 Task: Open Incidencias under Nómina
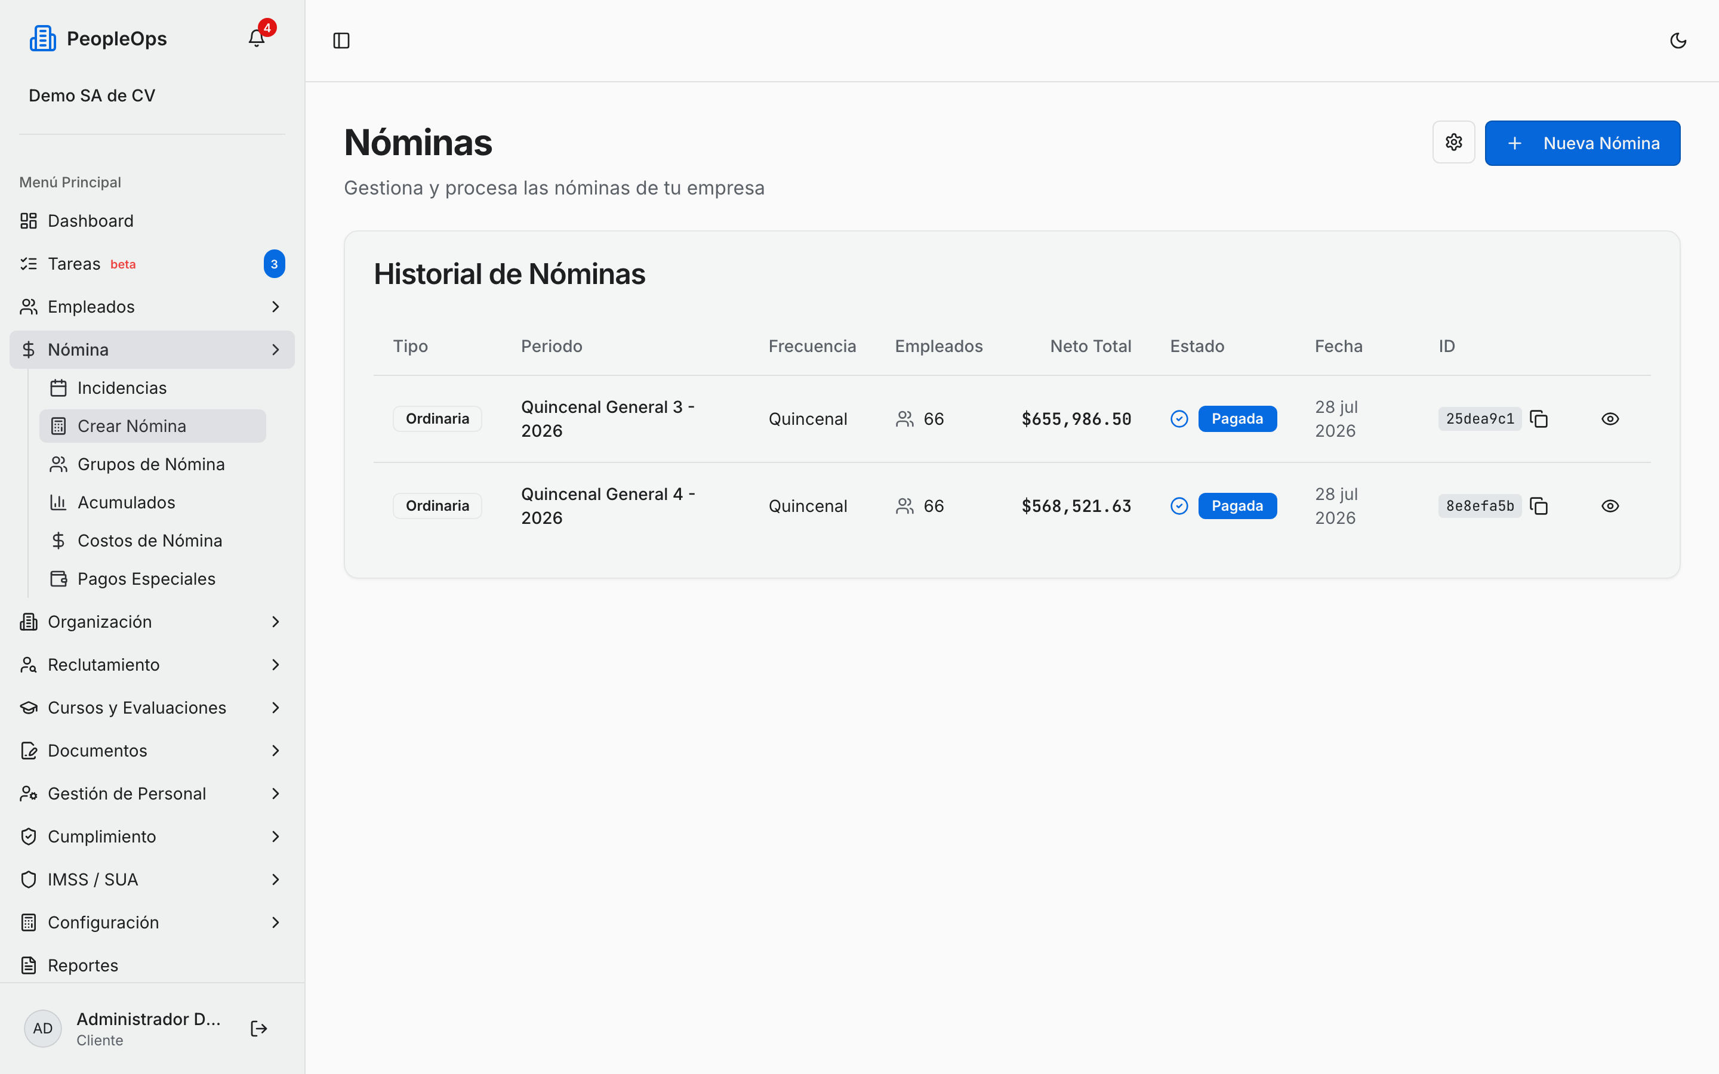(x=153, y=388)
